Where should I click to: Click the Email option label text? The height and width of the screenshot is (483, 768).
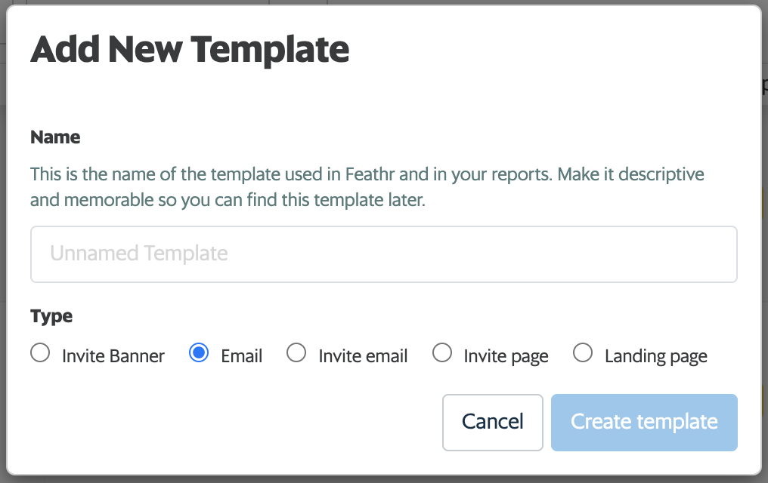tap(242, 356)
